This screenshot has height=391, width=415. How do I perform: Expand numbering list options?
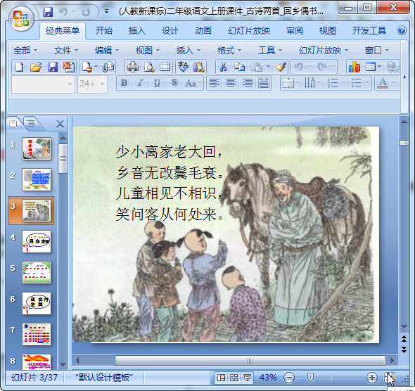click(x=344, y=83)
